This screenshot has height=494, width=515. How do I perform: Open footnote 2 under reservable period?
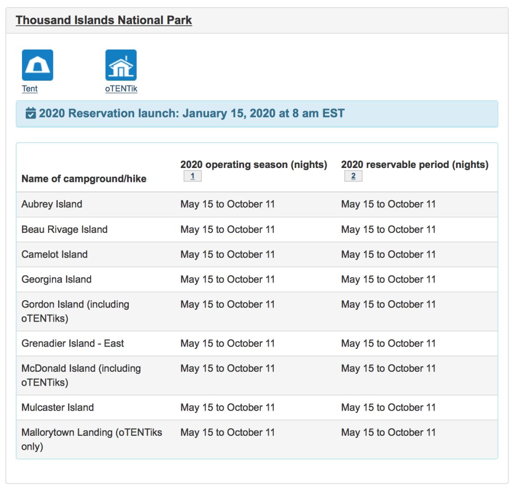pos(353,176)
